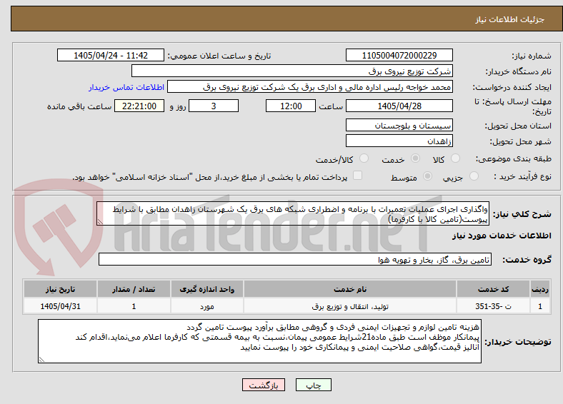
Task: Select the متوسط purchase type radio
Action: 427,176
